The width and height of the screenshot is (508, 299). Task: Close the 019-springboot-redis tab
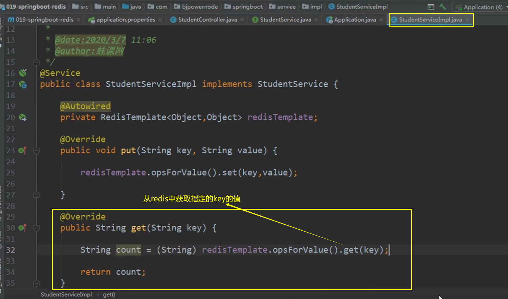pos(78,20)
